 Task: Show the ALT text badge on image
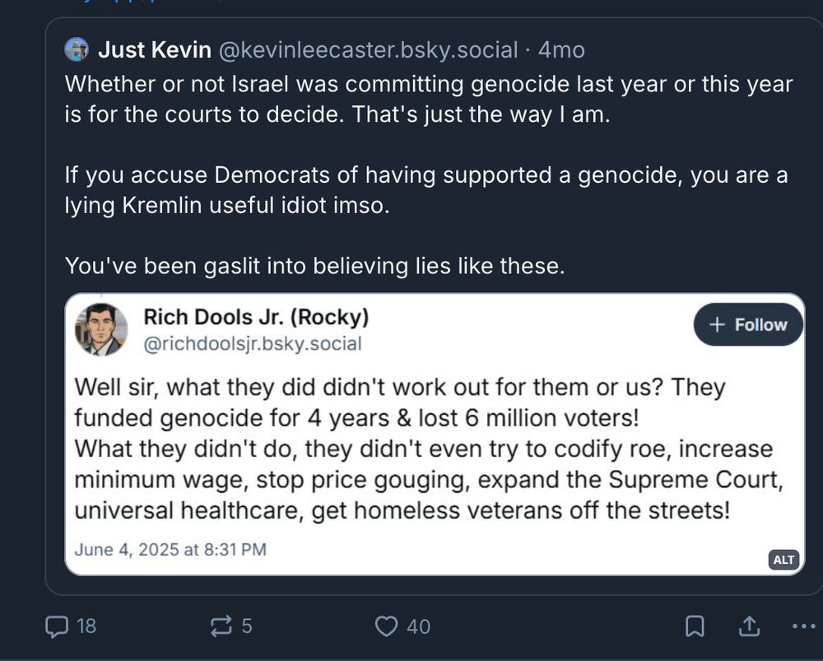click(x=783, y=560)
